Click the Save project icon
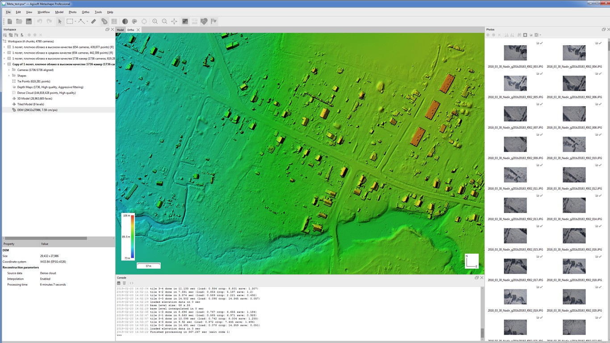The image size is (610, 343). tap(29, 21)
